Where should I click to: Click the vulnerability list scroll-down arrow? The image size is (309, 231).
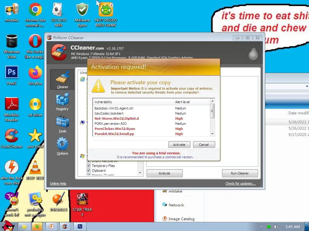(212, 134)
